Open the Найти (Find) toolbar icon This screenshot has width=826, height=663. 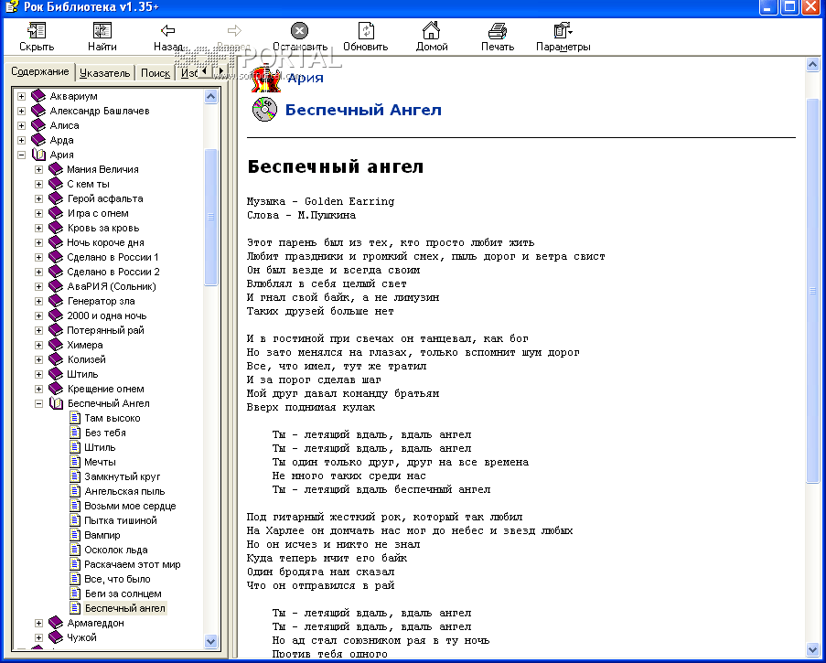pos(102,30)
